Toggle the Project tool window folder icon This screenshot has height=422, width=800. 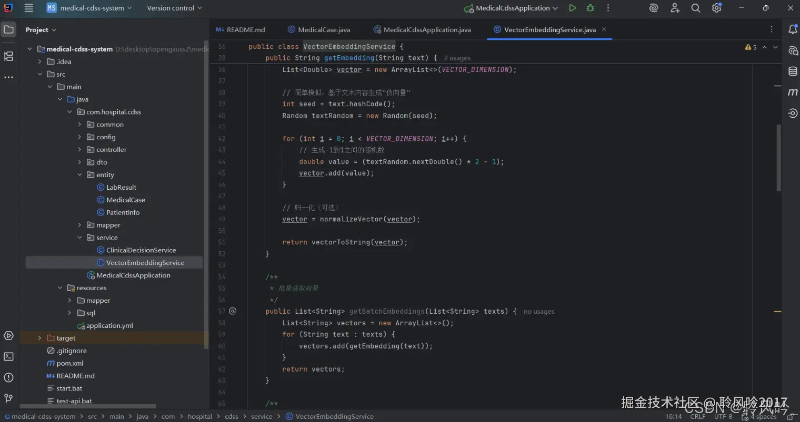pos(8,29)
